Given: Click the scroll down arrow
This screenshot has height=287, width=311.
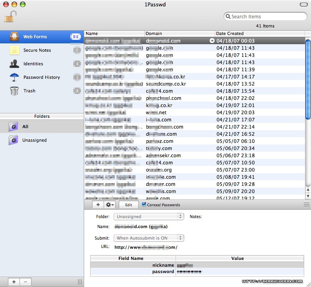Looking at the screenshot, I should click(x=308, y=196).
